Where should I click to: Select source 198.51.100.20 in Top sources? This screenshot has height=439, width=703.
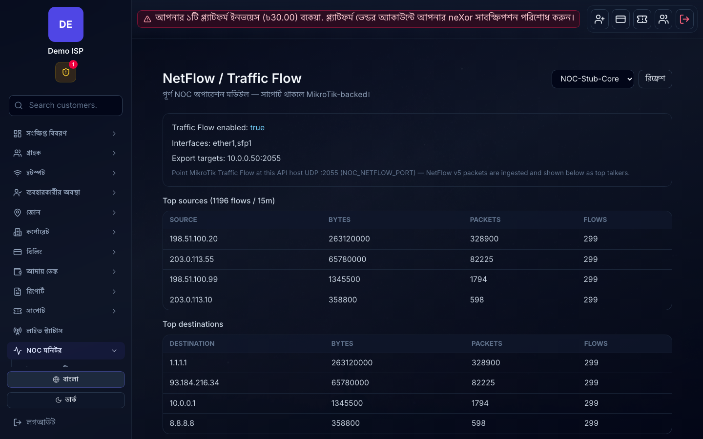[x=194, y=239]
